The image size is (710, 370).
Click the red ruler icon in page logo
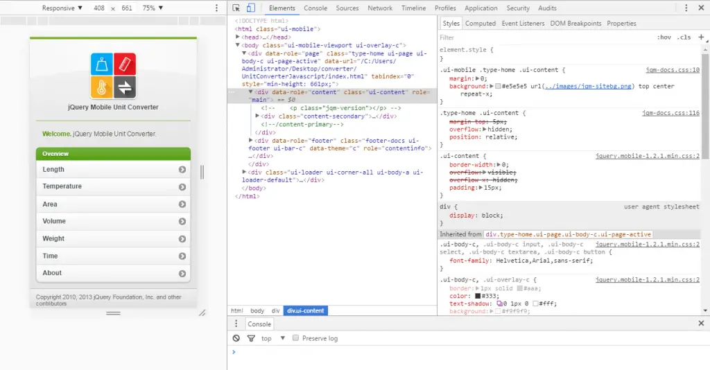click(x=124, y=64)
